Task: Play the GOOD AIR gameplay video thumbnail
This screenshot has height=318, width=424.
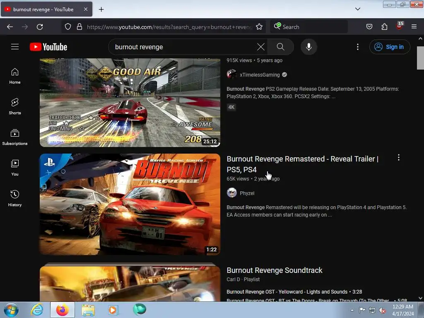Action: coord(130,103)
